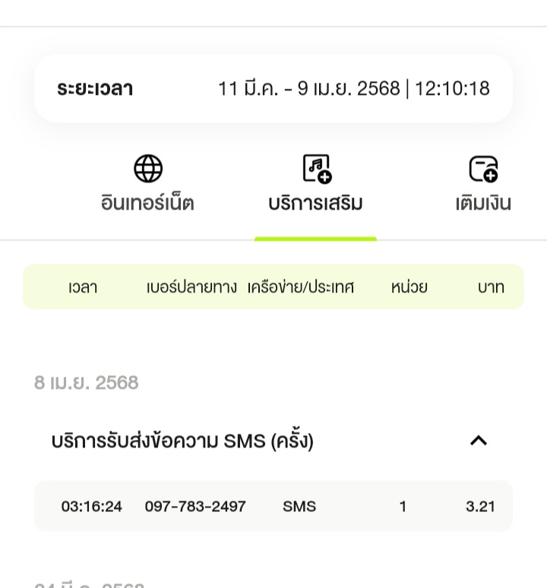Collapse the SMS service section chevron
Image resolution: width=547 pixels, height=588 pixels.
(x=479, y=441)
